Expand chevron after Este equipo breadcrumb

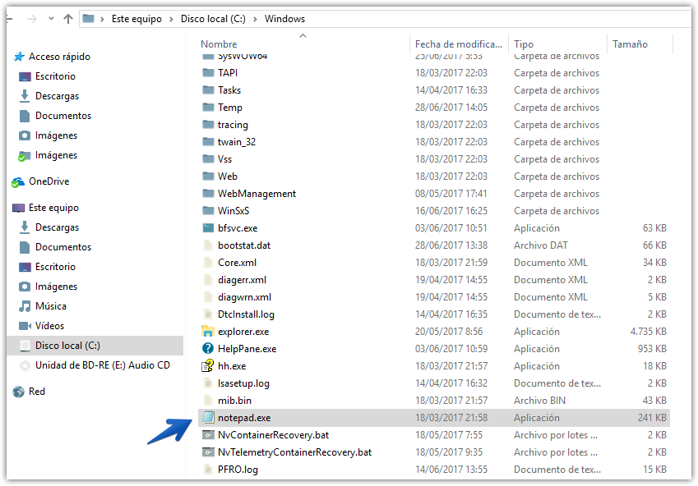click(x=171, y=19)
